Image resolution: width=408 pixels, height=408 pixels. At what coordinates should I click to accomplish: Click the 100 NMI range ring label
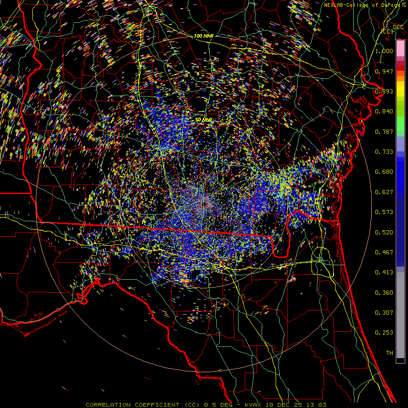click(x=204, y=36)
